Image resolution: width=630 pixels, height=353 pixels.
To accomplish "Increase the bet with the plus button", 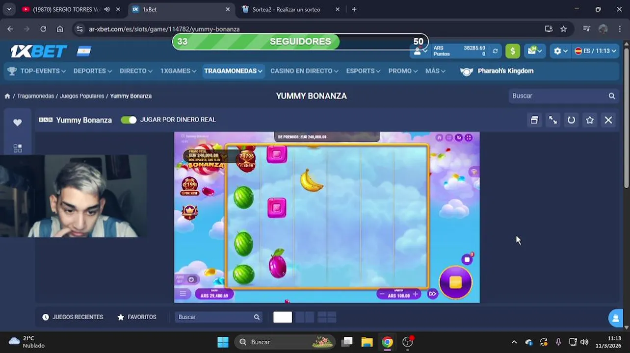I will pos(416,294).
